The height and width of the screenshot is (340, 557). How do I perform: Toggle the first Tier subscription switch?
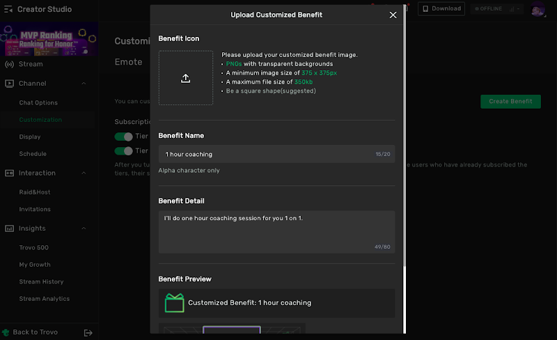pyautogui.click(x=123, y=137)
